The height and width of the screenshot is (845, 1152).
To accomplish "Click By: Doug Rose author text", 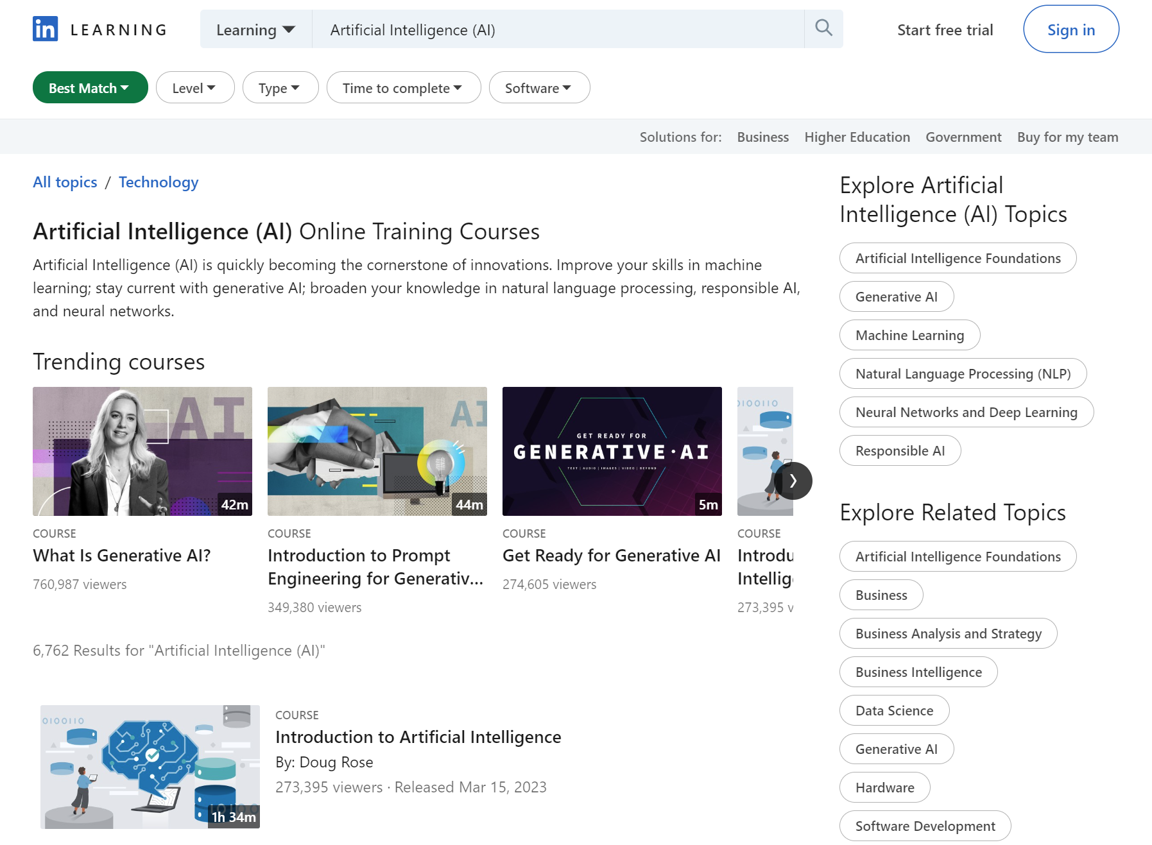I will tap(324, 762).
